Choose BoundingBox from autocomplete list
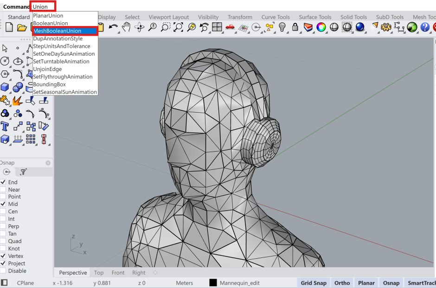Image resolution: width=436 pixels, height=288 pixels. [x=65, y=84]
